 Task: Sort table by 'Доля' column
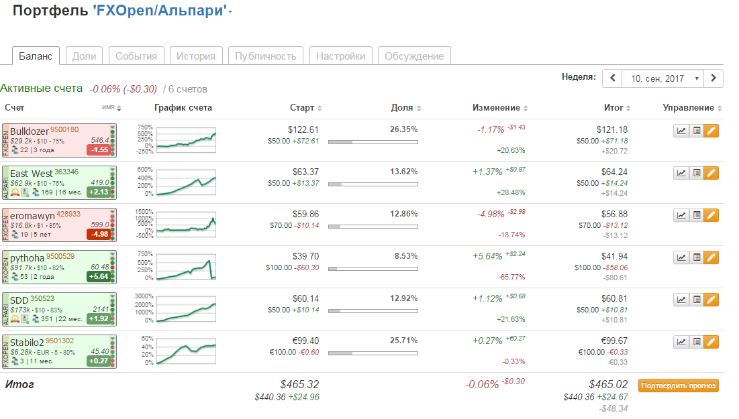pyautogui.click(x=405, y=108)
